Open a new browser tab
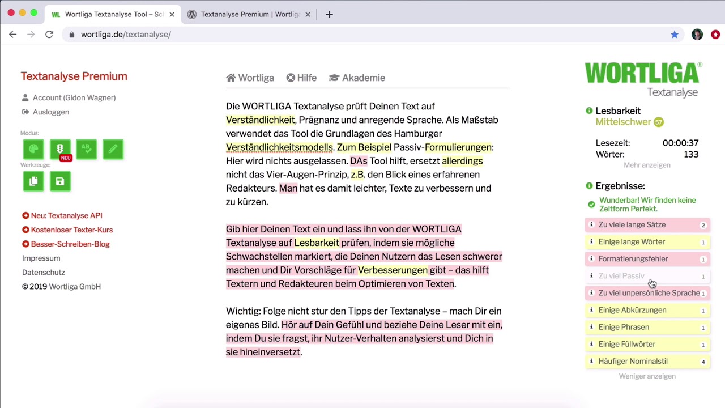 click(x=329, y=14)
